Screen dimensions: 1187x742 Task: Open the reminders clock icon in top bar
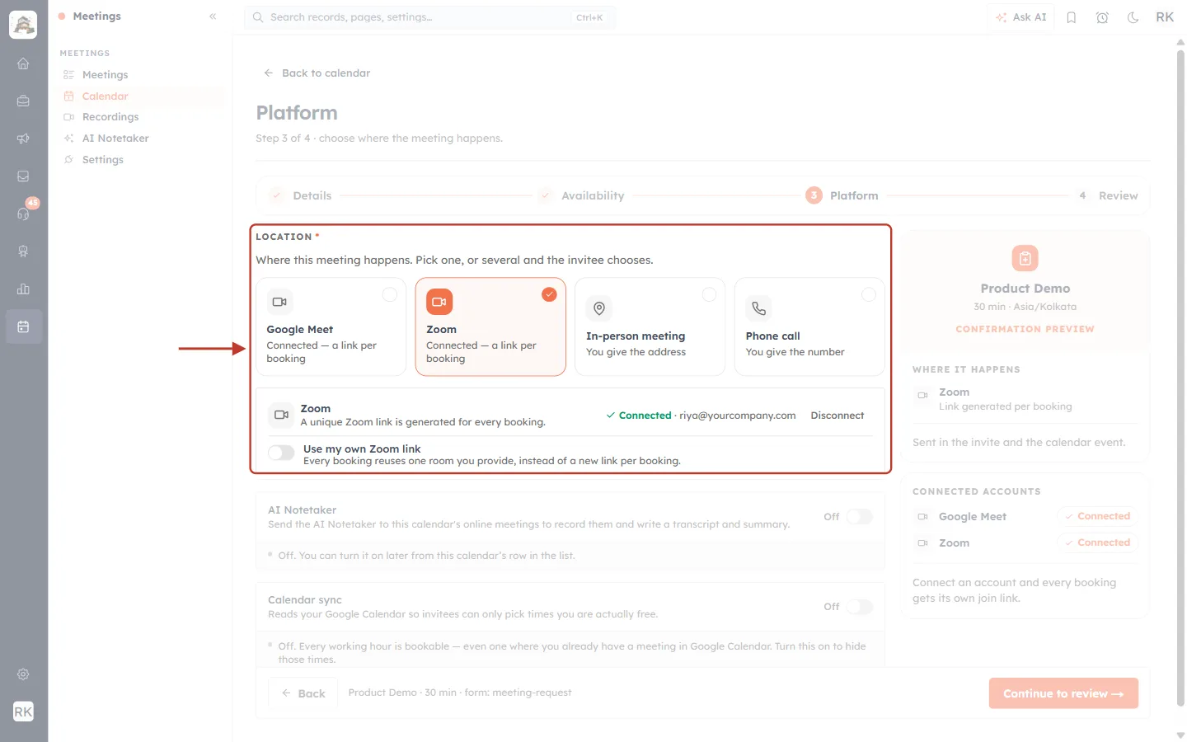[1102, 17]
